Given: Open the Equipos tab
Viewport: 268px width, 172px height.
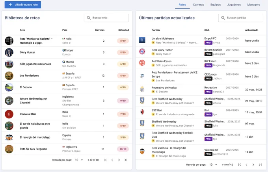Looking at the screenshot, I should click(215, 5).
